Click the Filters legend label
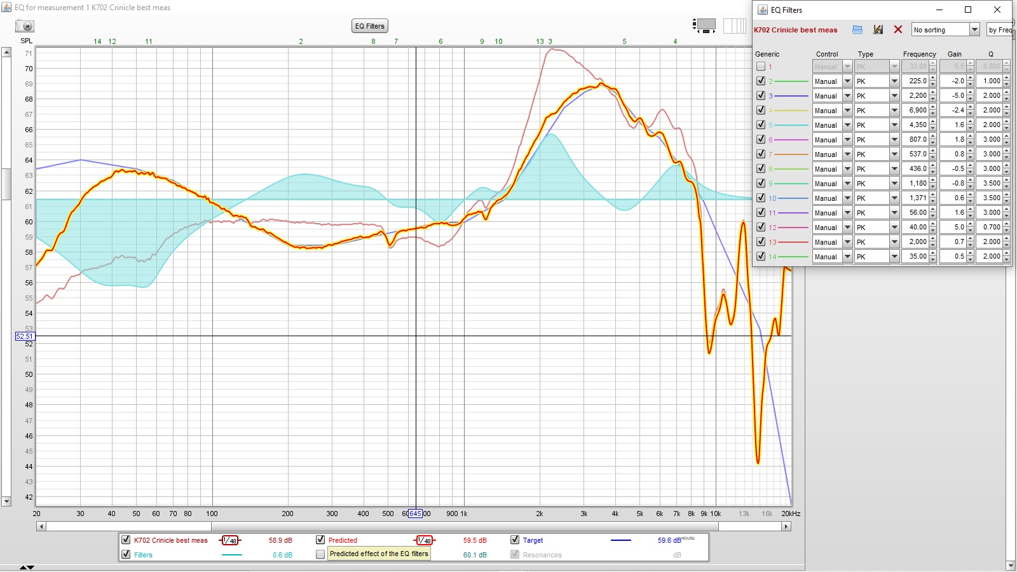This screenshot has height=572, width=1017. click(143, 555)
